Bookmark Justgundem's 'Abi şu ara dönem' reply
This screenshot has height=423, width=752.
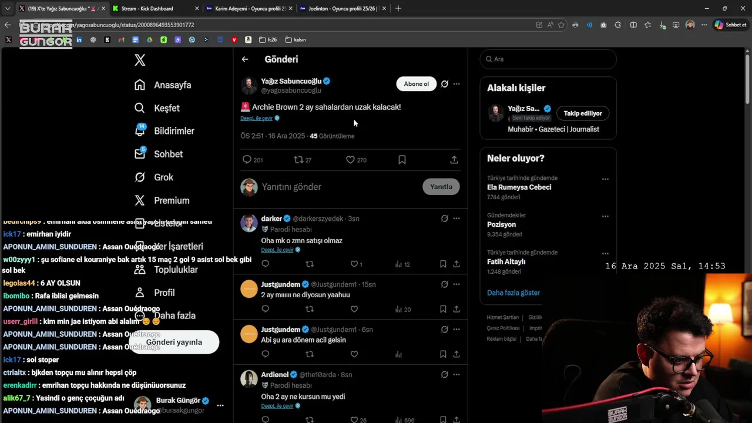coord(443,354)
